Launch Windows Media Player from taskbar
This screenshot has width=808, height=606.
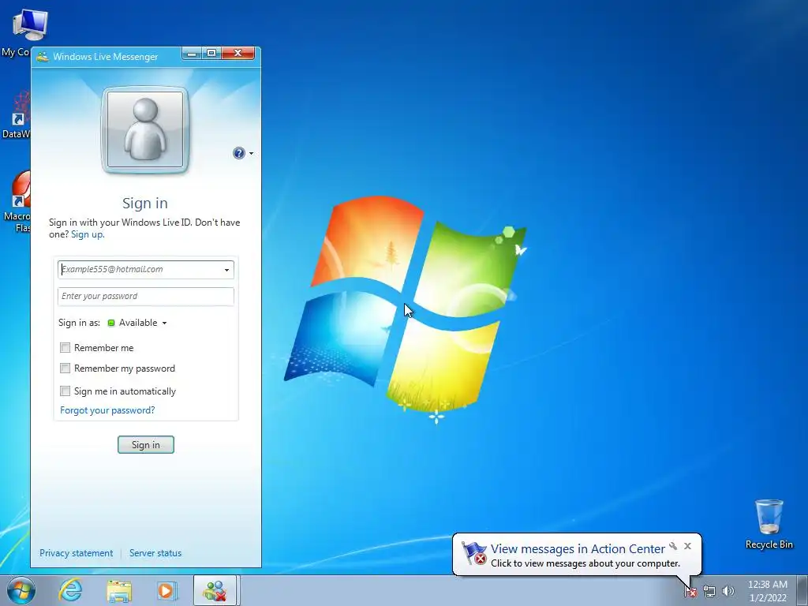pos(166,590)
